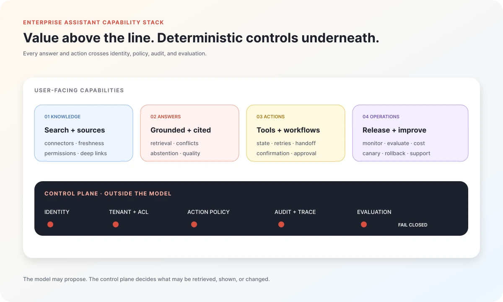Click the FAIL CLOSED label
503x302 pixels.
point(413,225)
